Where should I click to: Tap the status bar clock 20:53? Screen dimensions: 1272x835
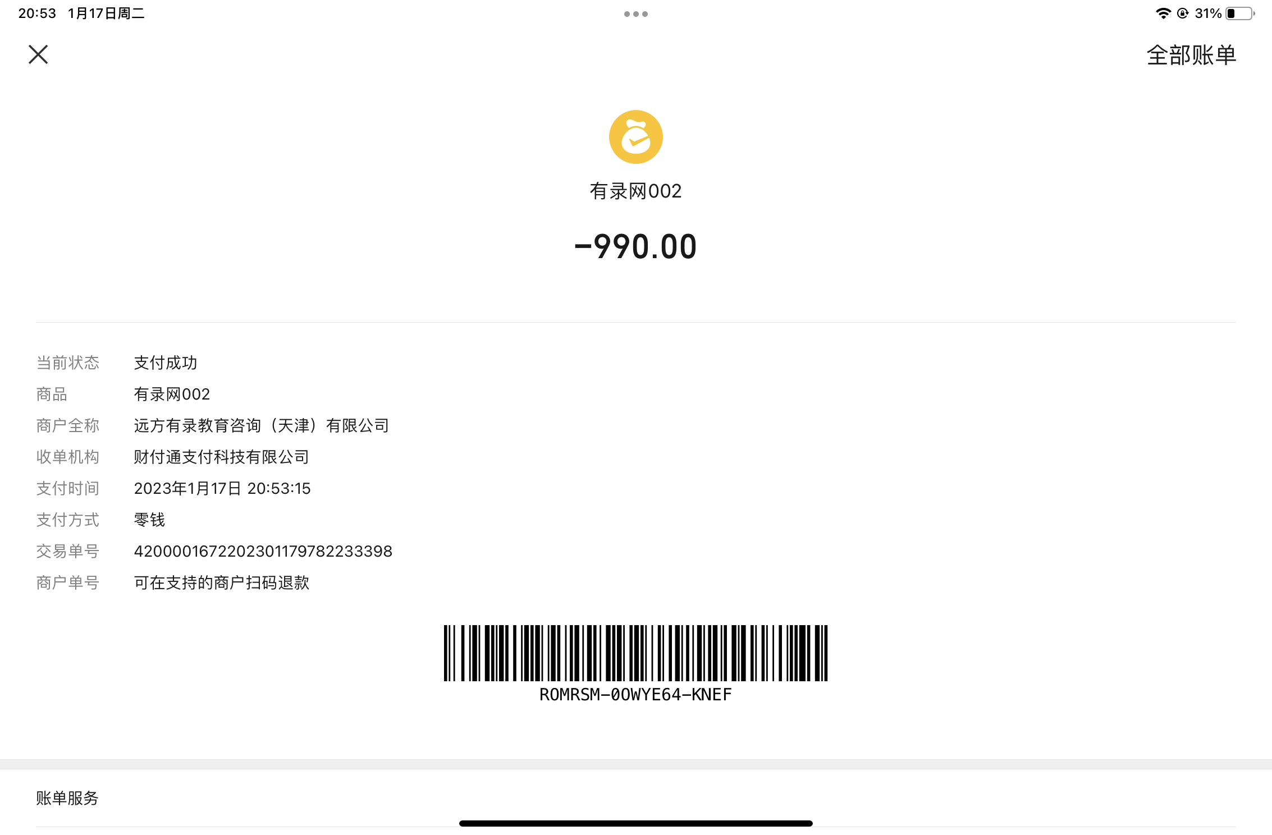click(x=37, y=13)
